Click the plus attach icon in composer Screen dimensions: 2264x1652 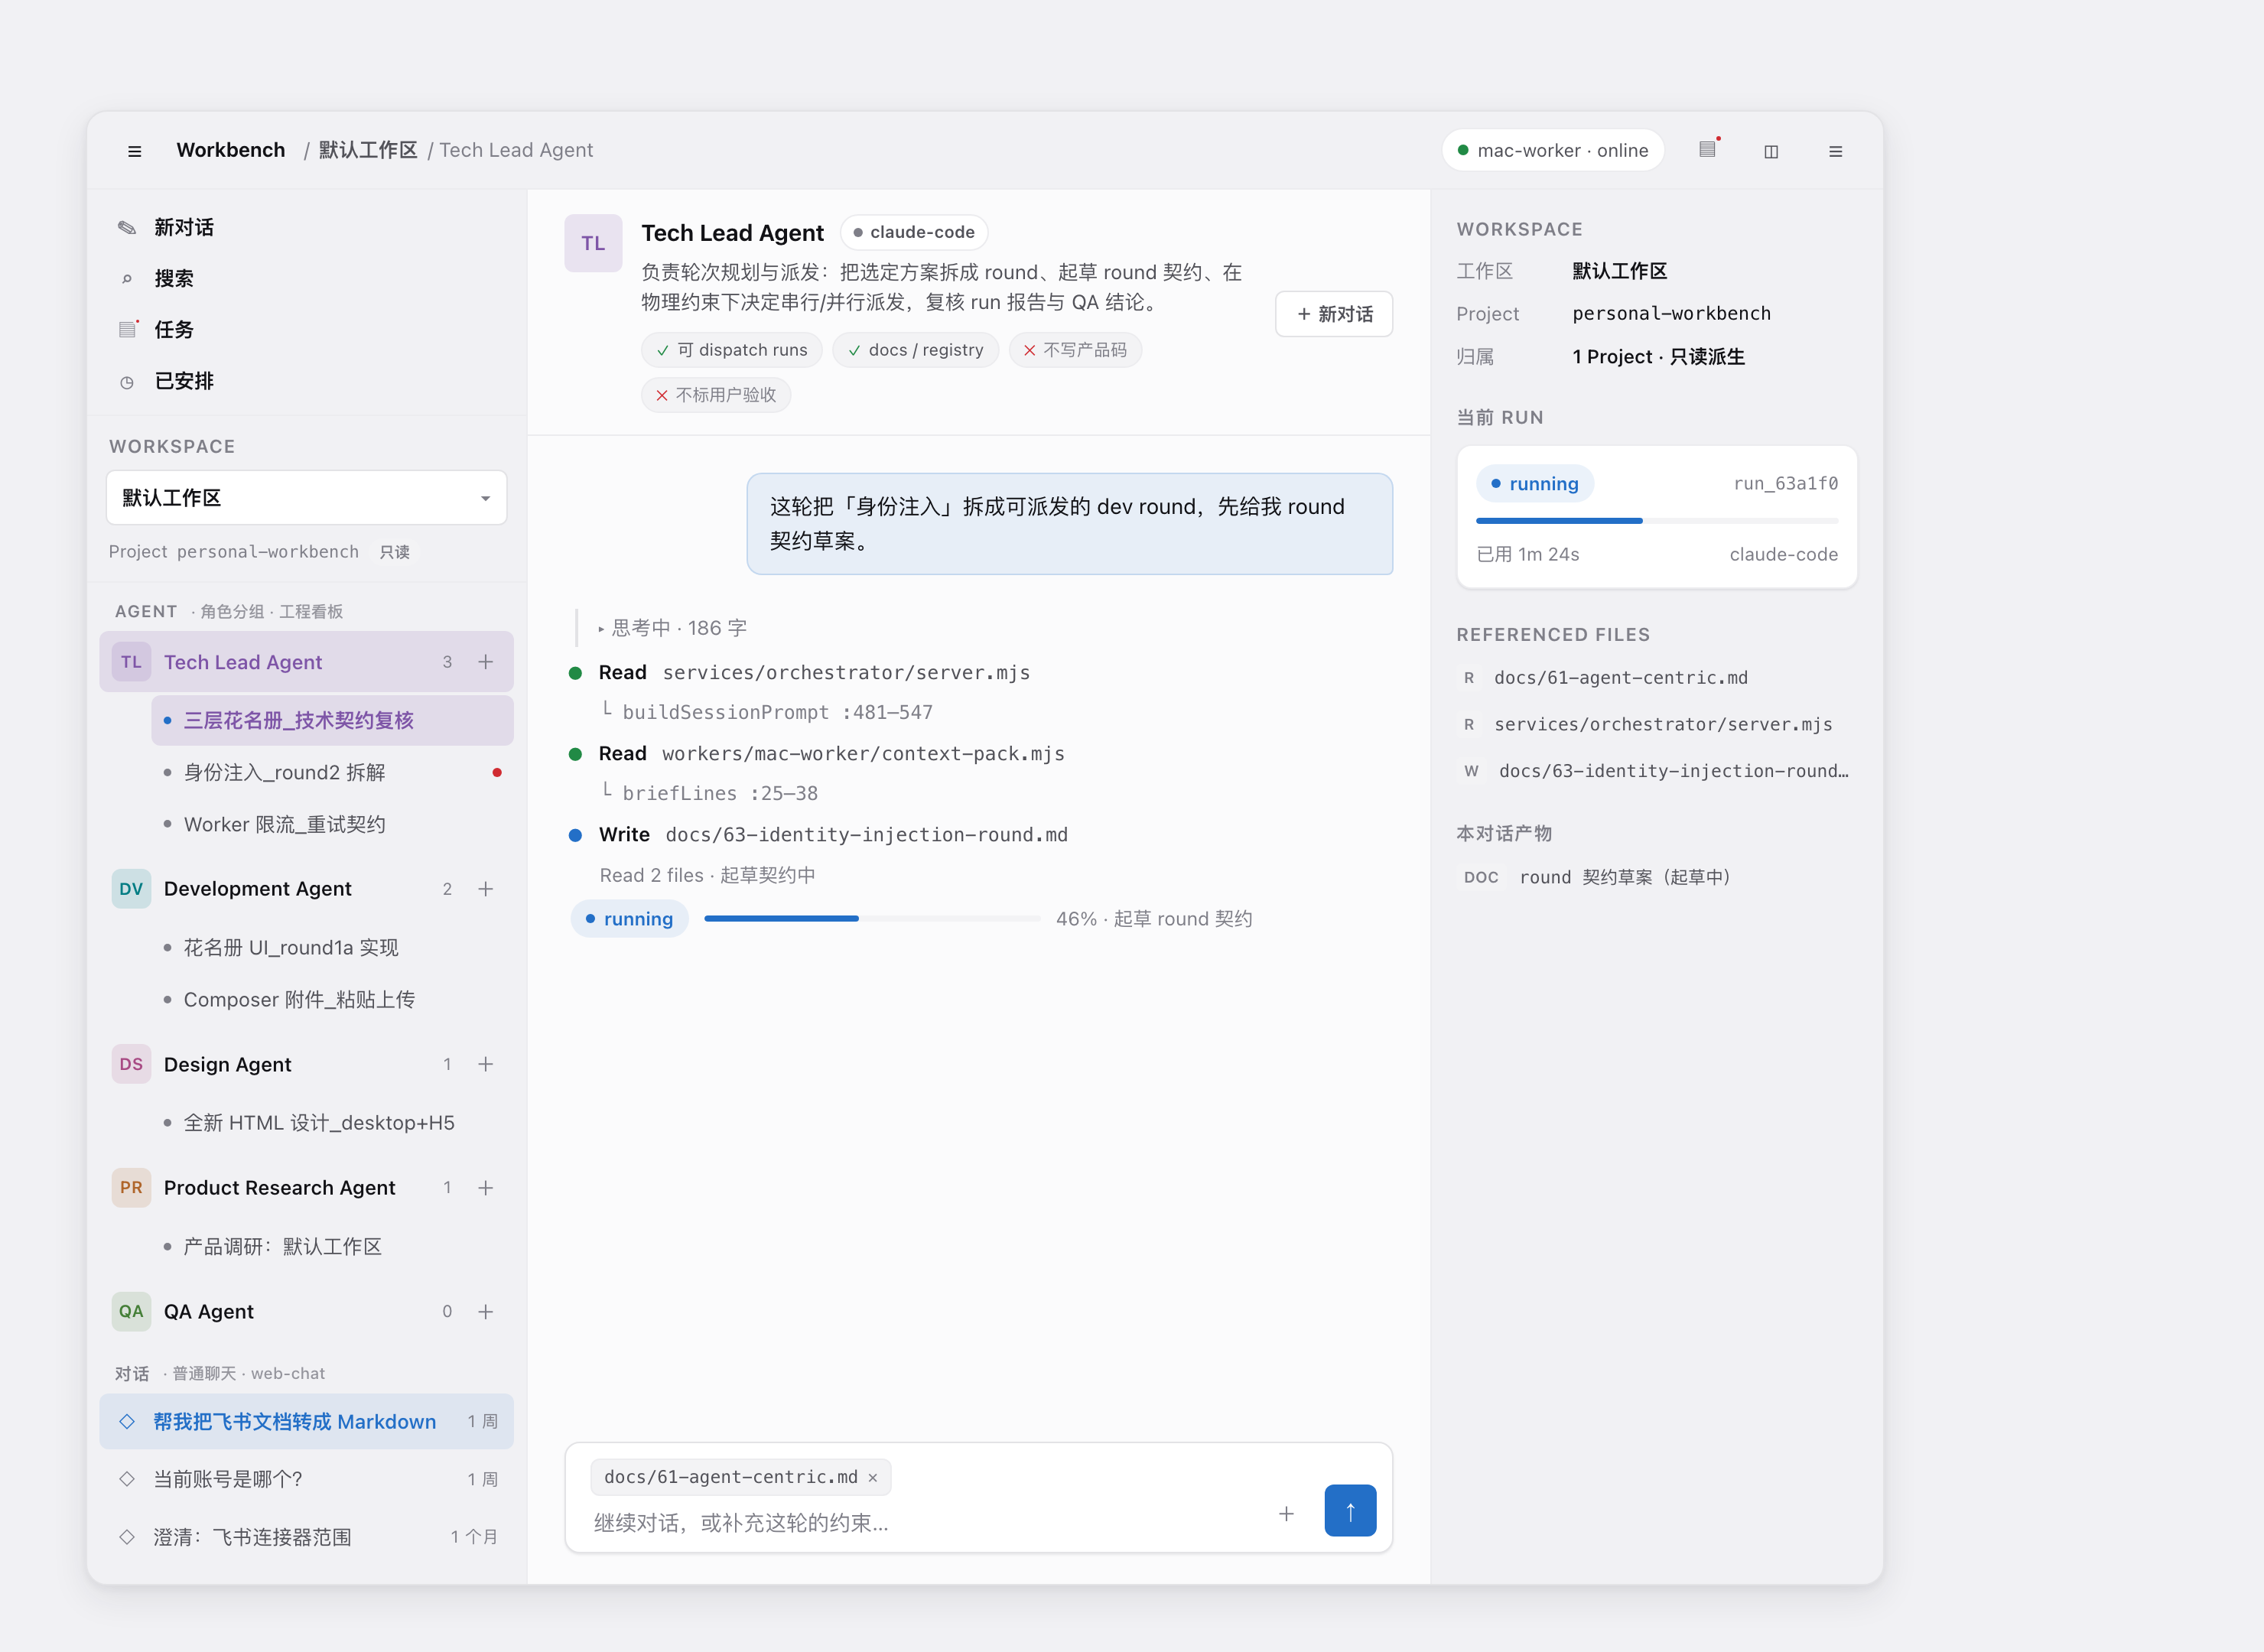click(1286, 1514)
